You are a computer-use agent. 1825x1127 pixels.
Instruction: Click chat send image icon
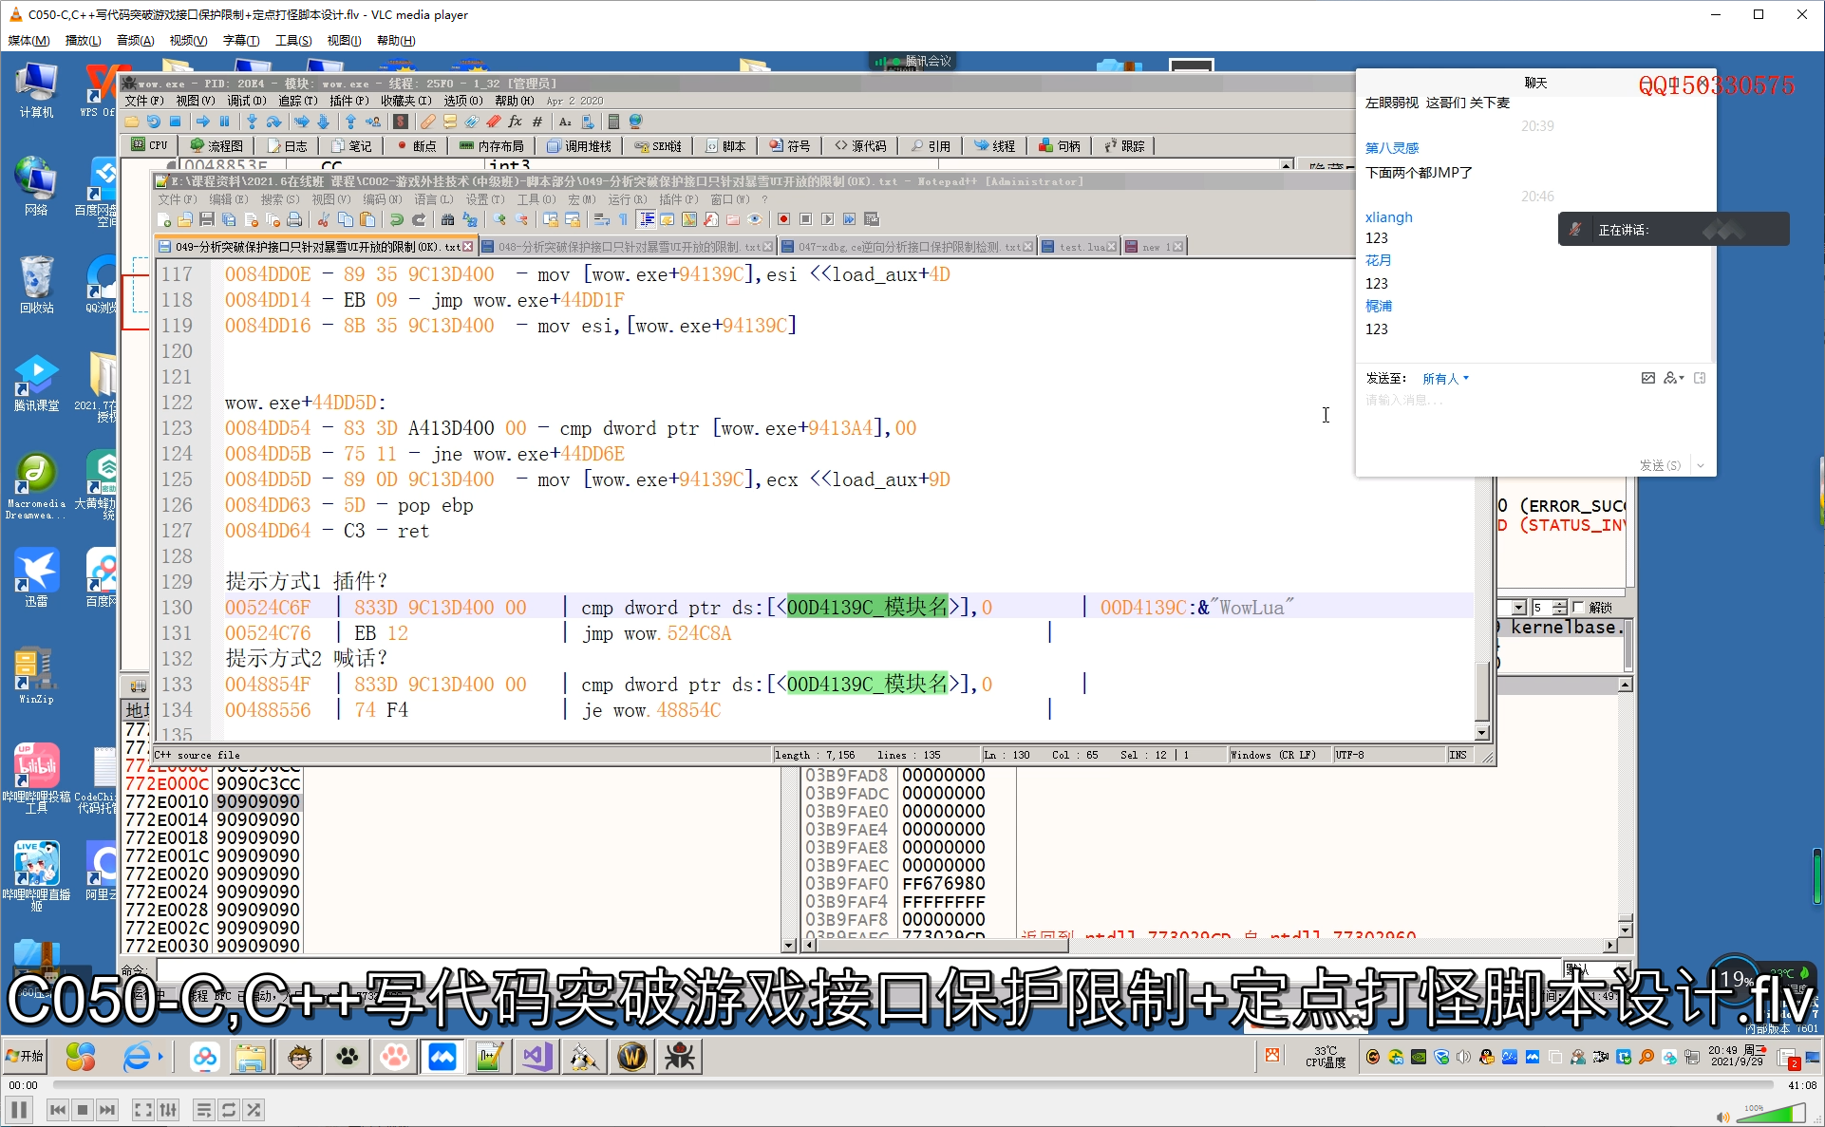pos(1647,378)
